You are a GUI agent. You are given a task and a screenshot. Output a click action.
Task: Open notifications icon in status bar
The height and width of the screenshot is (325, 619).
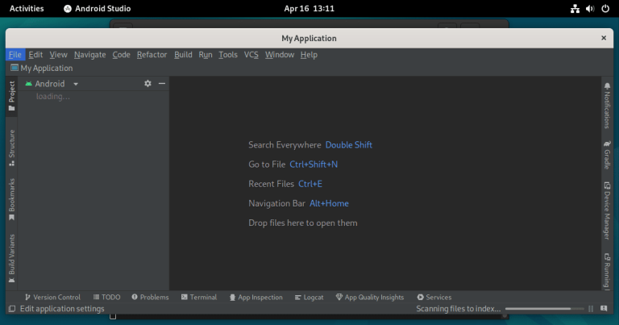[604, 308]
